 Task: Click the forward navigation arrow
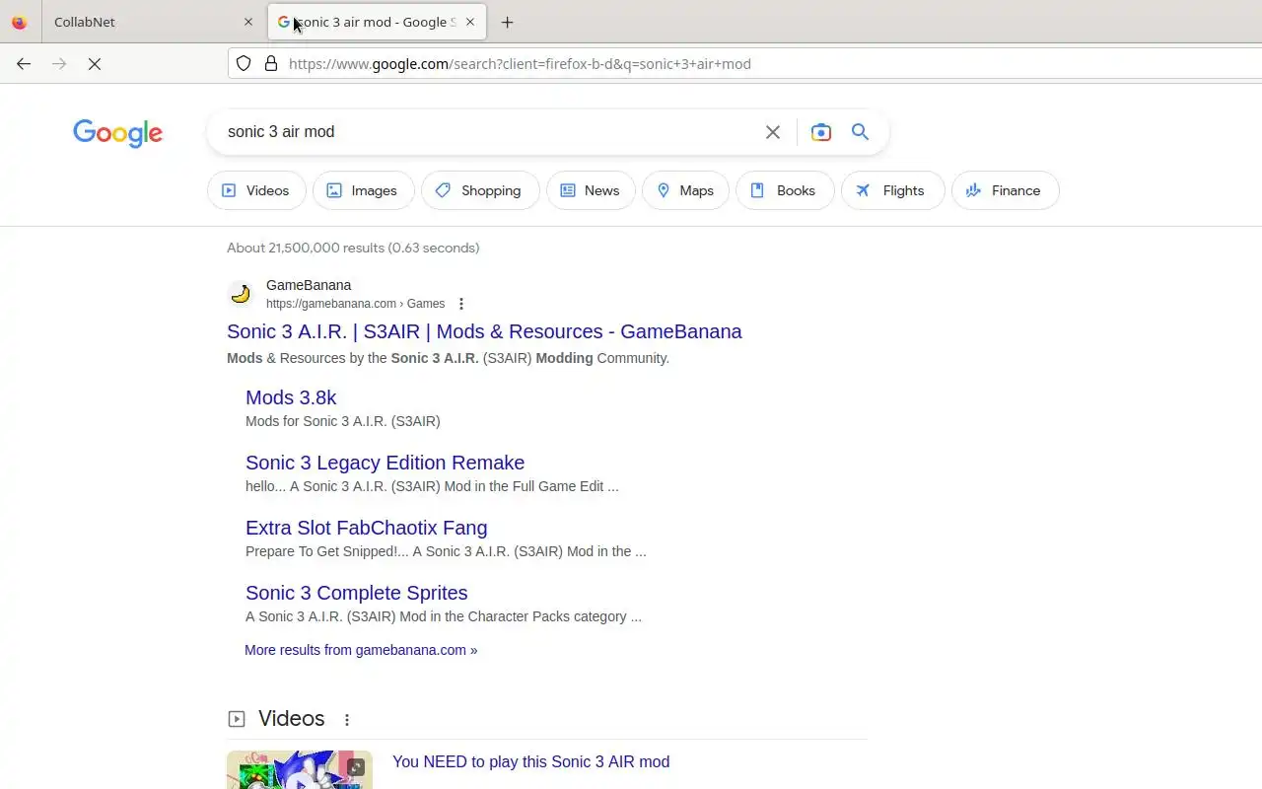click(59, 63)
